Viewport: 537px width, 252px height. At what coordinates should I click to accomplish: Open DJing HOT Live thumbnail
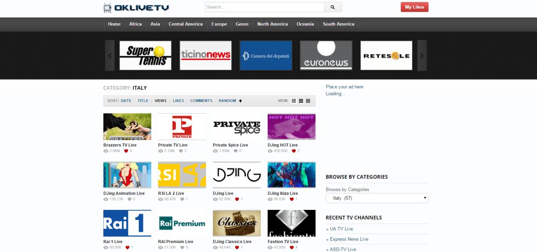tap(291, 127)
